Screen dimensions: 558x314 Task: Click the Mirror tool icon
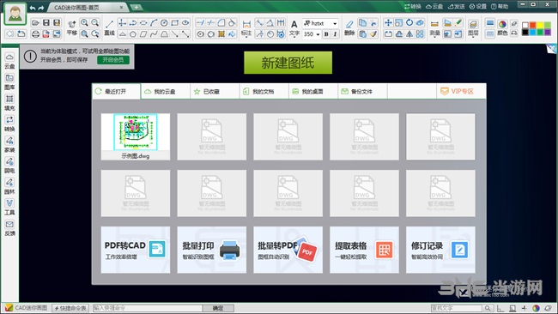[x=409, y=34]
